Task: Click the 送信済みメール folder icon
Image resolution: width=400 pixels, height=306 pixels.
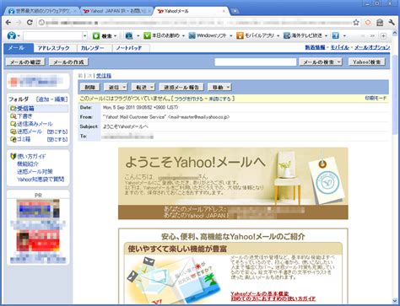Action: (x=13, y=124)
